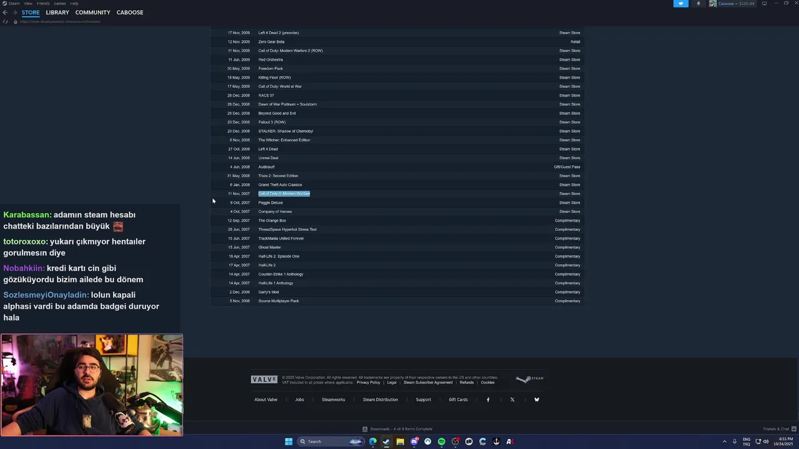Open Microsoft Edge from the taskbar
Image resolution: width=799 pixels, height=449 pixels.
tap(373, 442)
